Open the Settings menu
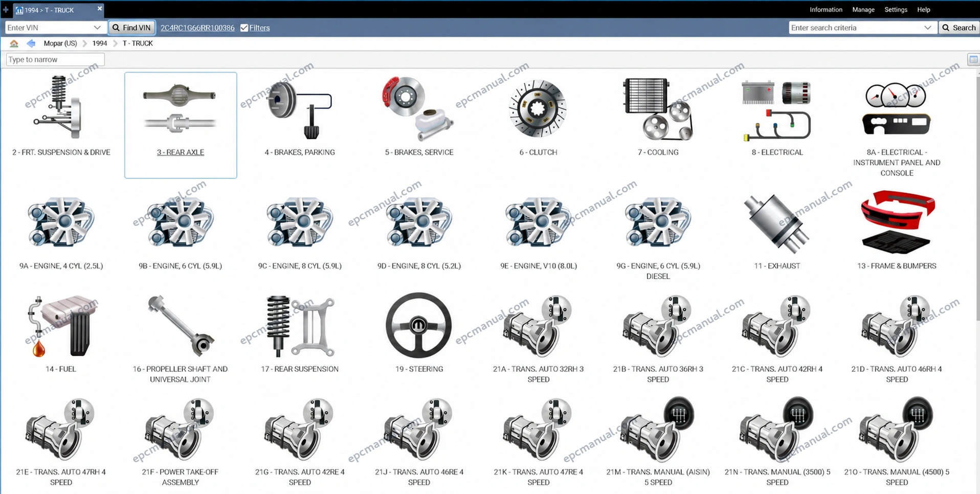 (x=896, y=10)
